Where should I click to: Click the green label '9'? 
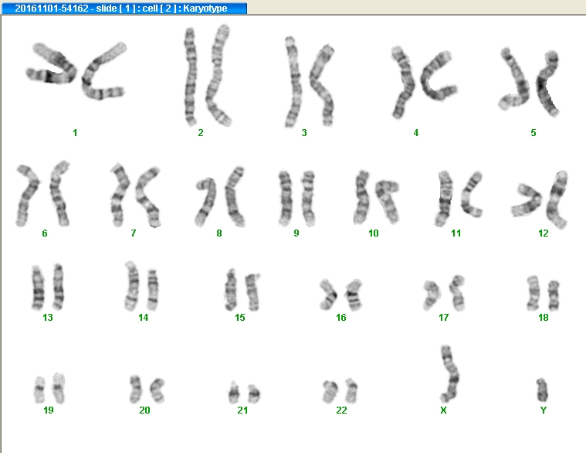pos(296,233)
